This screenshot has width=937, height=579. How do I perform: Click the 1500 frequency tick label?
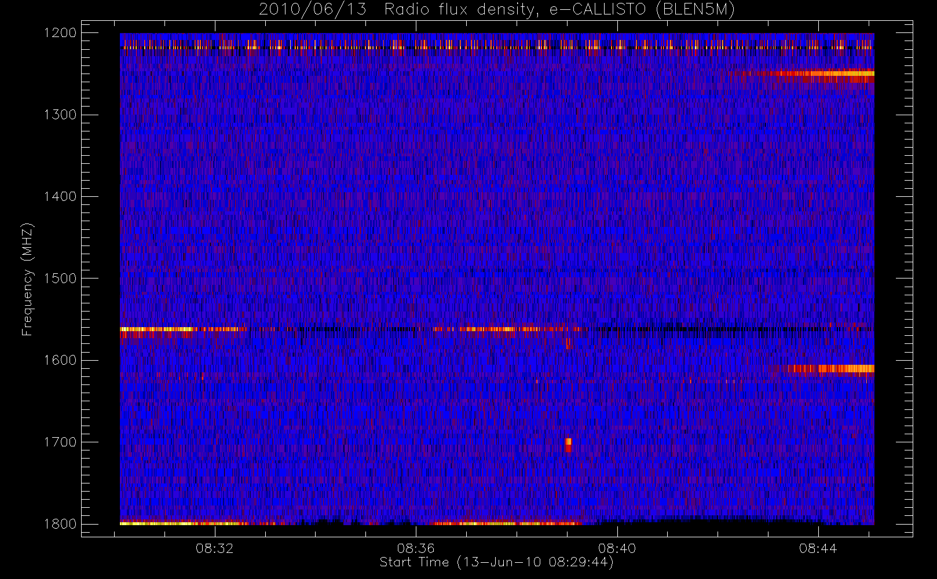pos(60,278)
